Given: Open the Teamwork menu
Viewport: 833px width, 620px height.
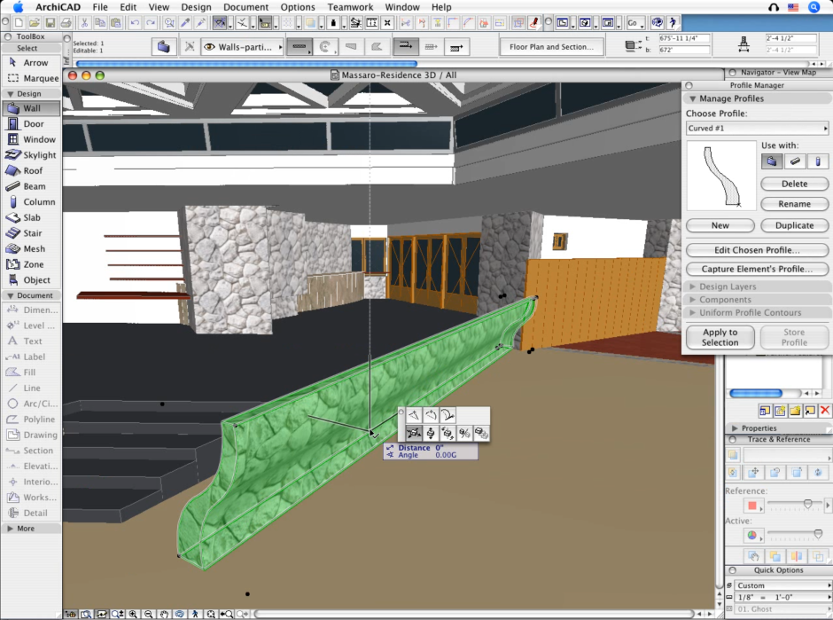Looking at the screenshot, I should [350, 7].
